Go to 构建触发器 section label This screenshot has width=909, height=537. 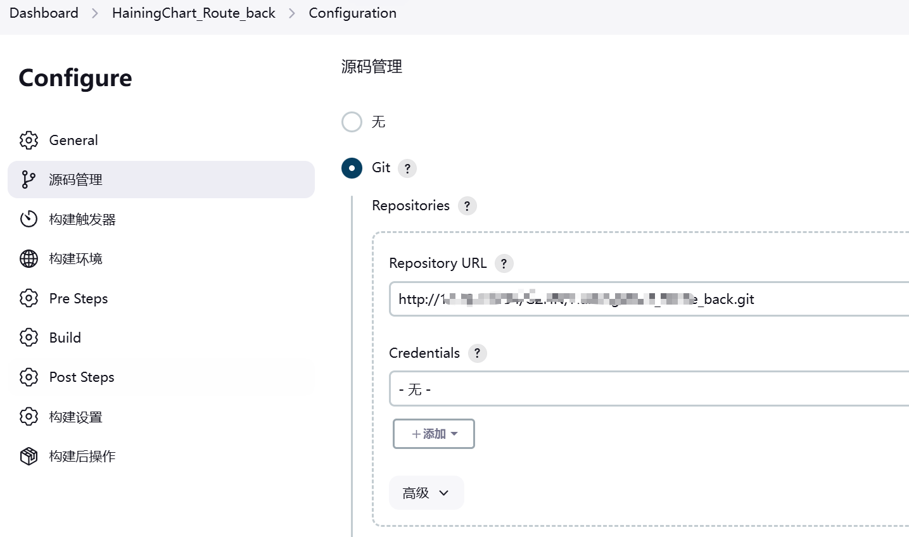(82, 220)
